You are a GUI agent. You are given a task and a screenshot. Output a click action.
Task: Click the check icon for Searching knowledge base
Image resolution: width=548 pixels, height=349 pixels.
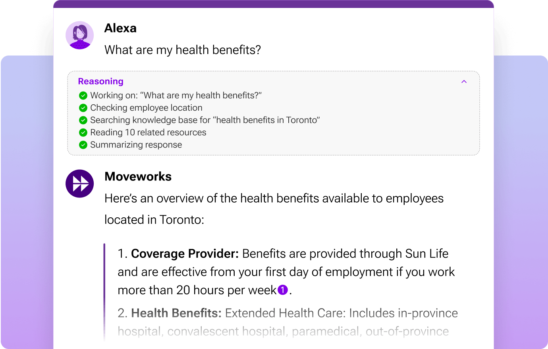(x=83, y=120)
